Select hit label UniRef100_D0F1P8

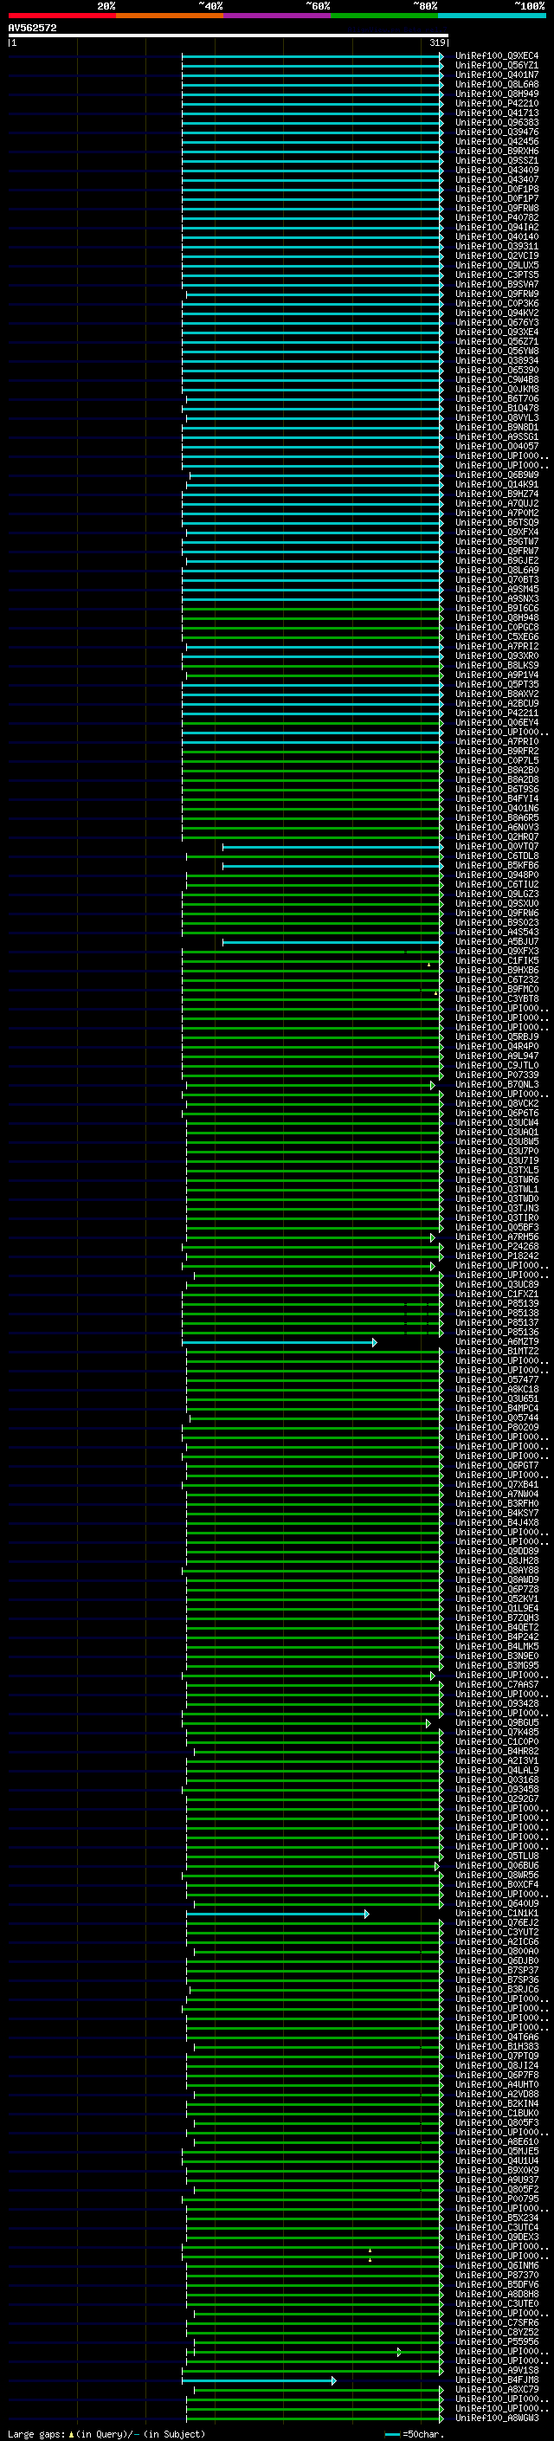[497, 189]
